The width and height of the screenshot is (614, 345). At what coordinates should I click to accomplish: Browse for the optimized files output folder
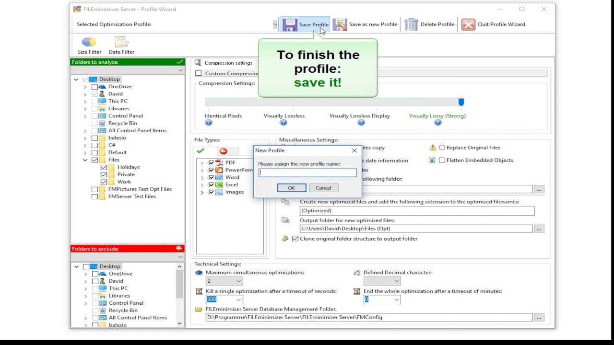pyautogui.click(x=539, y=229)
